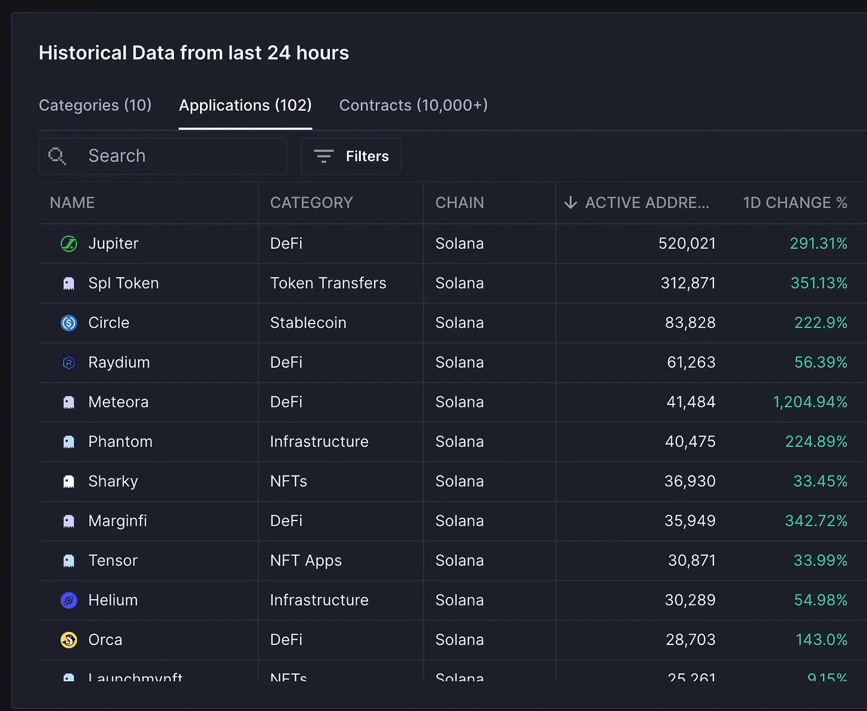
Task: Click the ghost icon beside Spl Token
Action: point(69,284)
